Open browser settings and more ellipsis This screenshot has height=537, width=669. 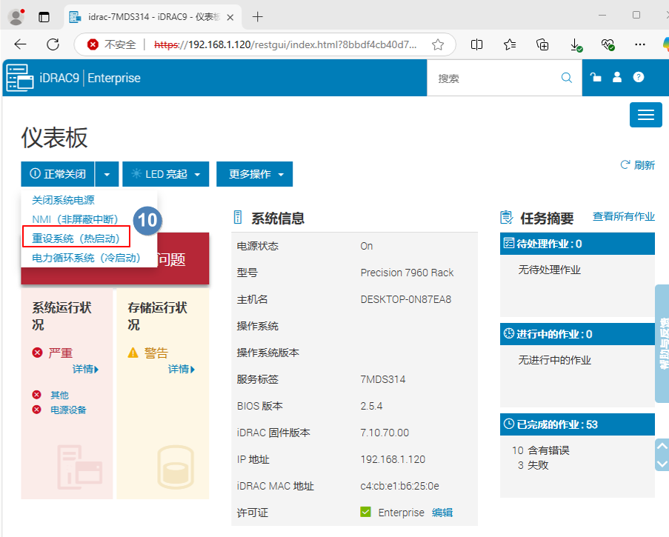coord(640,44)
